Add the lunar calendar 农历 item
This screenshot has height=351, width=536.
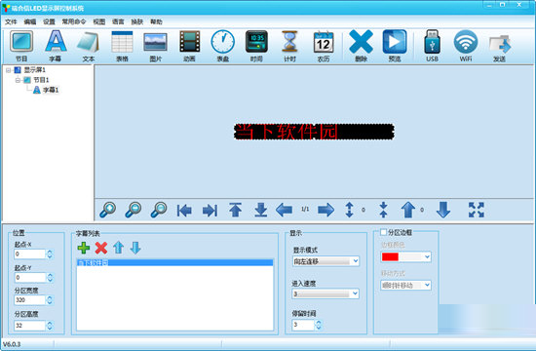324,46
